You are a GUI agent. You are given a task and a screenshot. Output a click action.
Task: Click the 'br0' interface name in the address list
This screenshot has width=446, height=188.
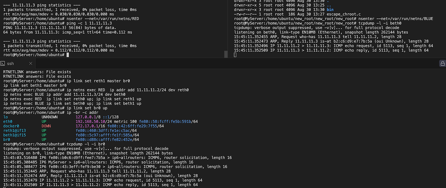coord(7,139)
